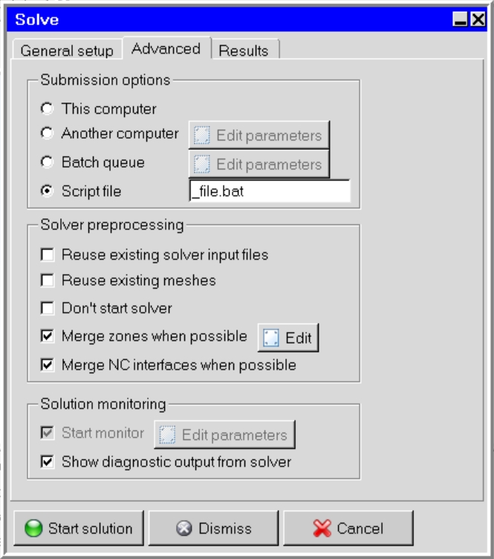
Task: Click the red X Cancel icon
Action: click(x=322, y=529)
